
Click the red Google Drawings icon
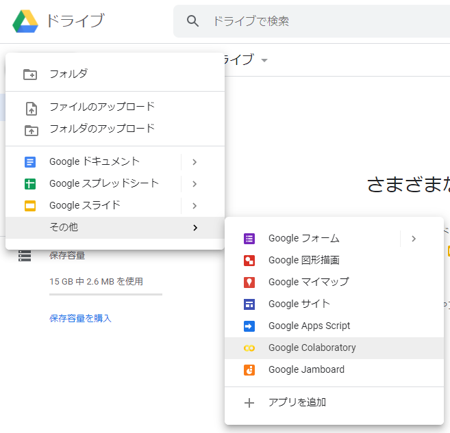[x=249, y=261]
